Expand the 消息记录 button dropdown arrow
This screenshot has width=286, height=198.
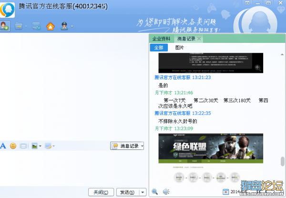[142, 146]
